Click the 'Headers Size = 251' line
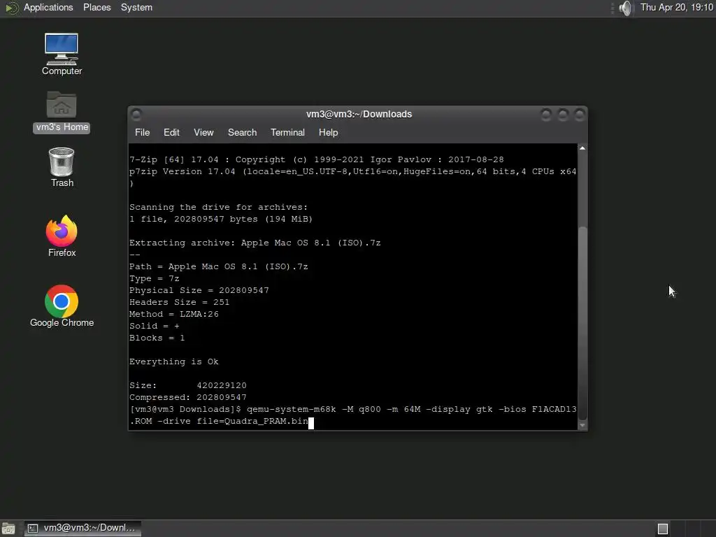 180,302
